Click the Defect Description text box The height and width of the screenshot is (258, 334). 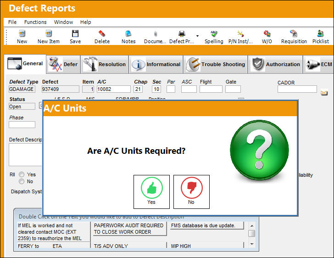(x=26, y=155)
